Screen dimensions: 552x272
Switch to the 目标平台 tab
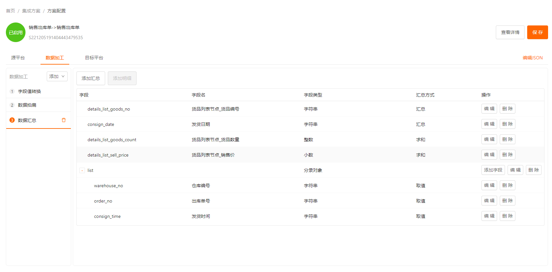tap(94, 58)
